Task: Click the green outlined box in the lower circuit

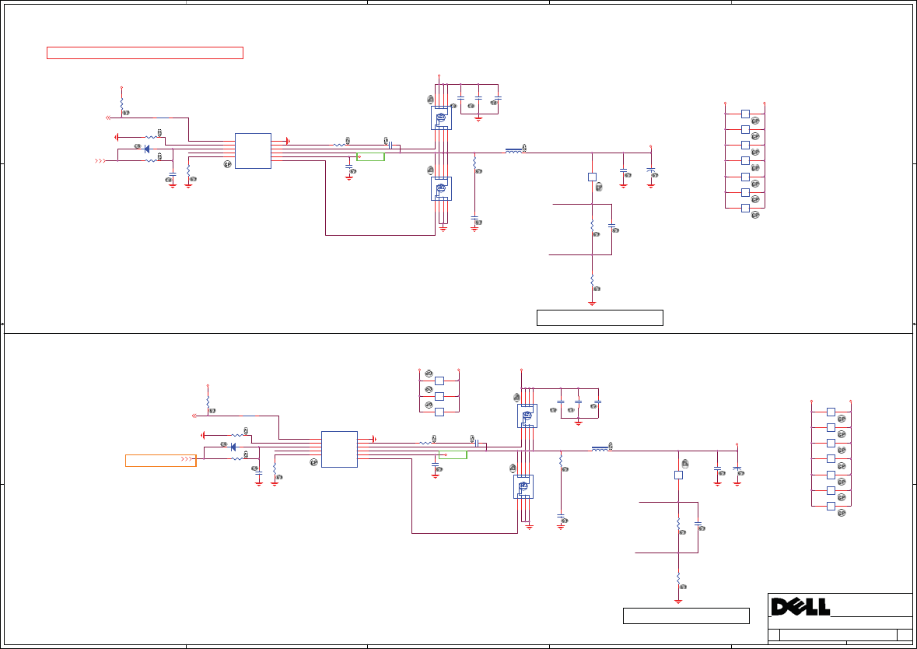Action: pyautogui.click(x=453, y=454)
